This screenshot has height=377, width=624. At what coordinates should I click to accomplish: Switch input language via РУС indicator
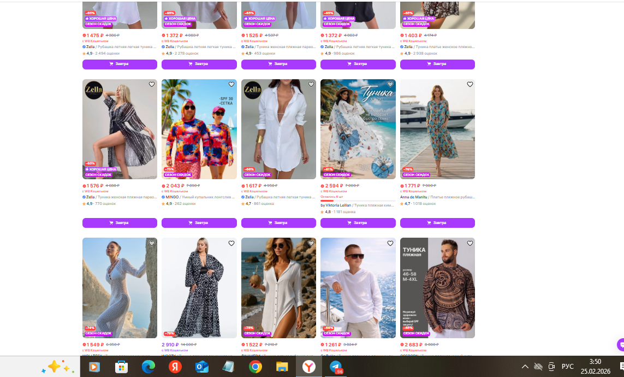coord(568,367)
